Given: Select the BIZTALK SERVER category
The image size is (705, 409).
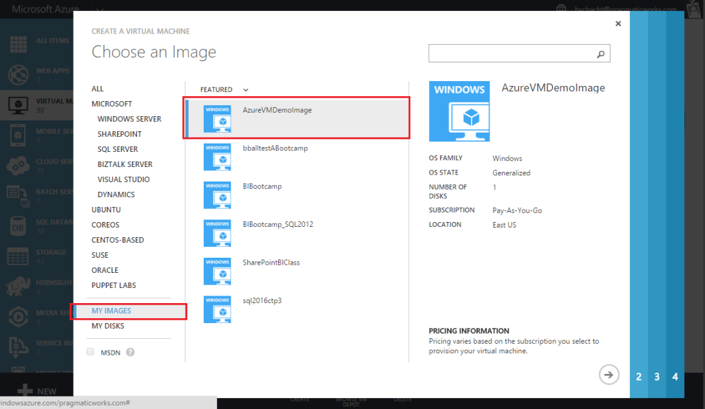Looking at the screenshot, I should point(125,165).
